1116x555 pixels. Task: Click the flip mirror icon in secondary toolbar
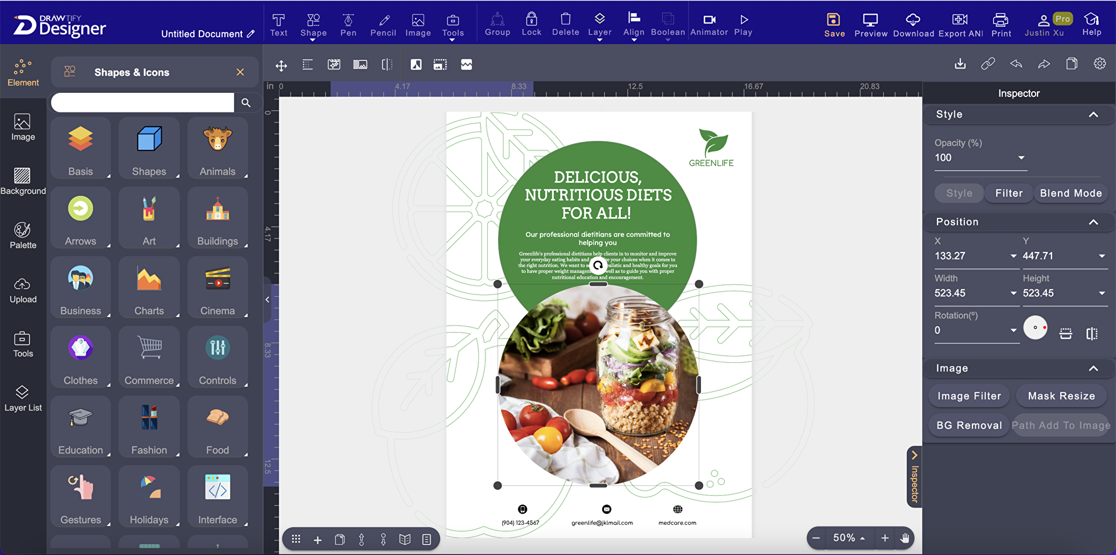387,64
